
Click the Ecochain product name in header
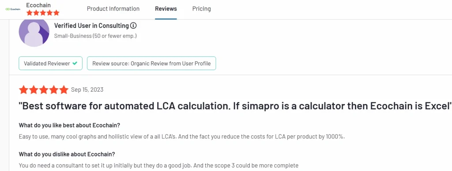point(38,5)
